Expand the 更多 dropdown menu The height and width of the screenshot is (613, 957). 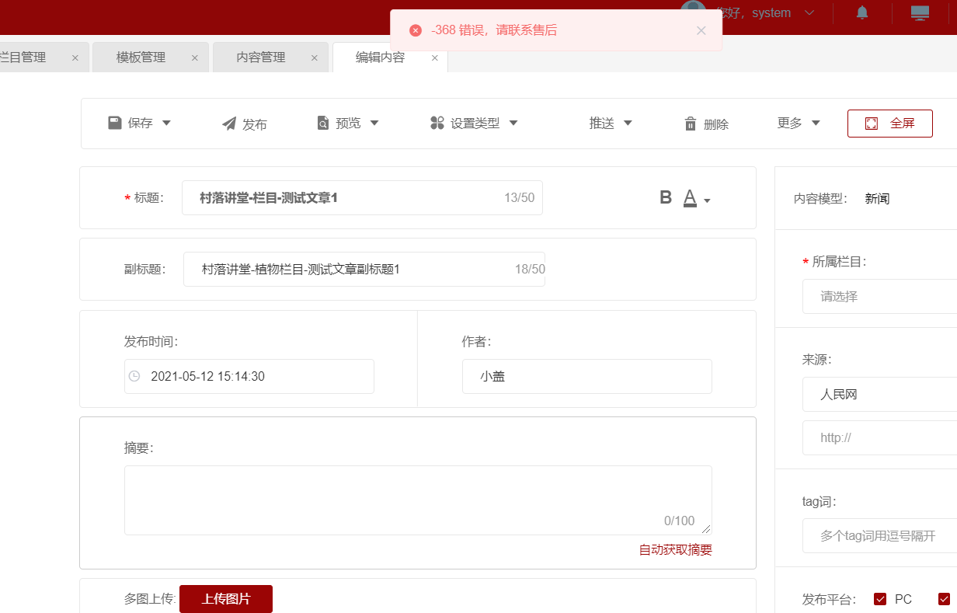[799, 124]
